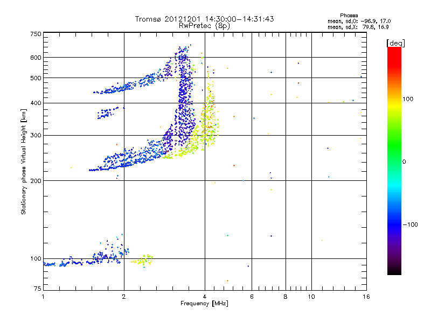Click the 'RwPretec (8p)' subtitle
431x323 pixels.
[204, 26]
